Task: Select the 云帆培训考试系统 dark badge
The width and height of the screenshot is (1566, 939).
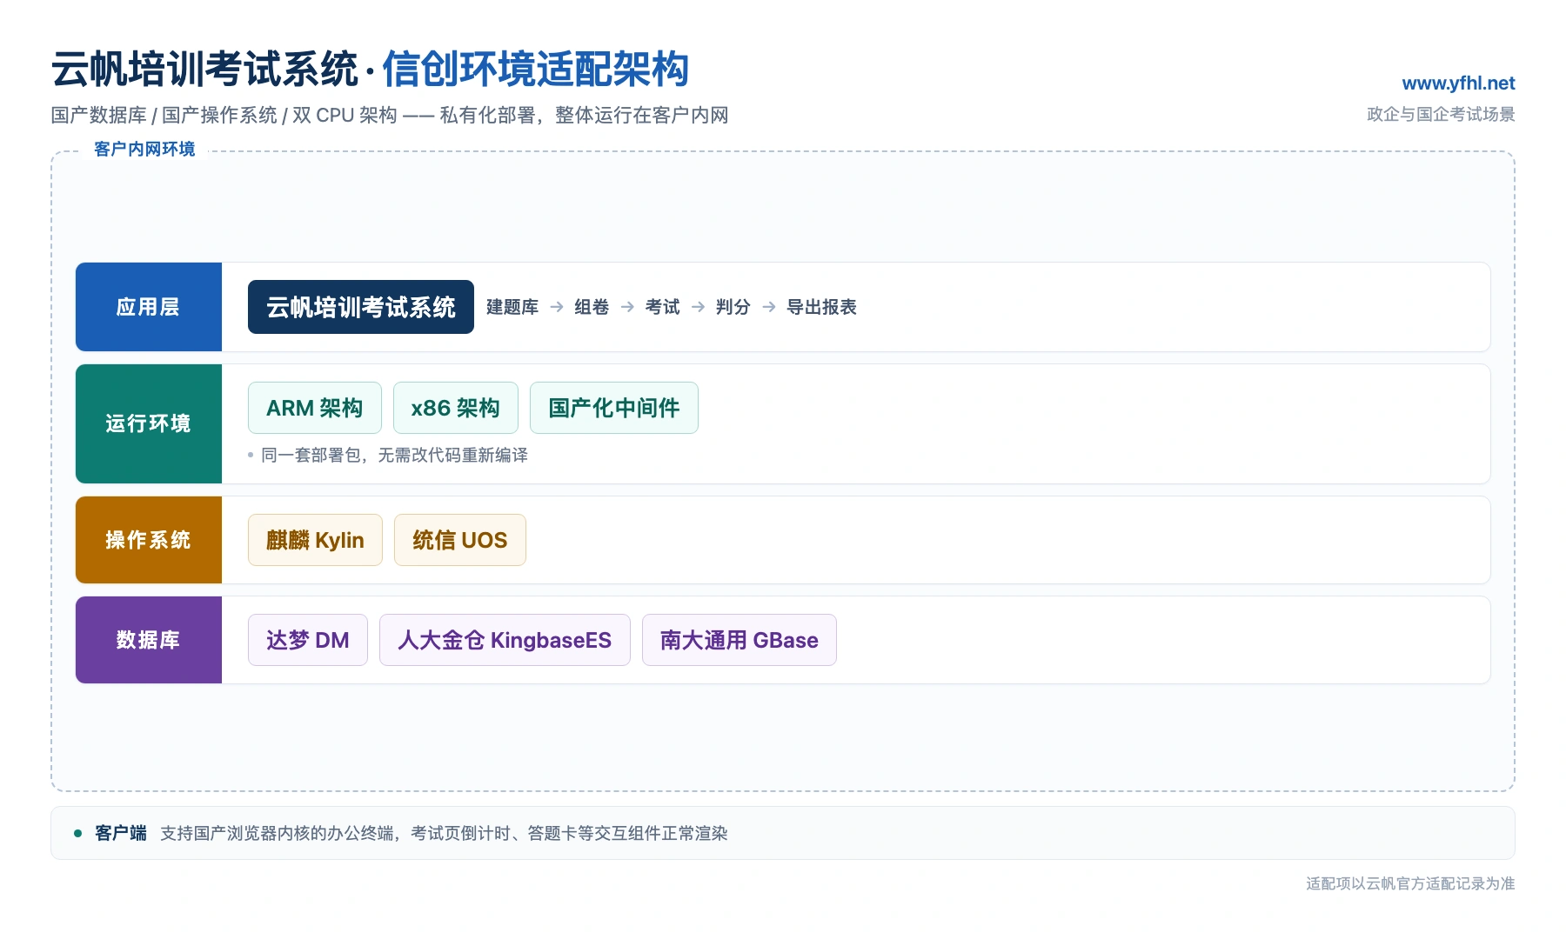Action: (361, 307)
